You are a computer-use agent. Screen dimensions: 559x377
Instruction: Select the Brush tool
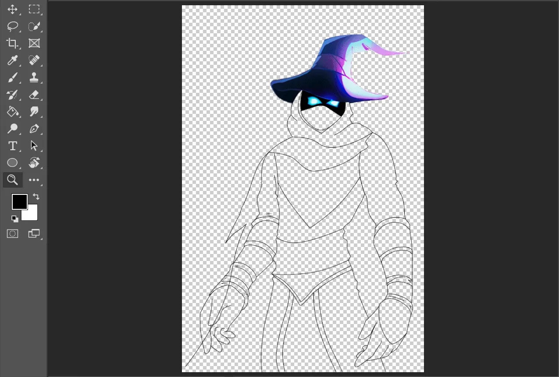click(x=12, y=78)
